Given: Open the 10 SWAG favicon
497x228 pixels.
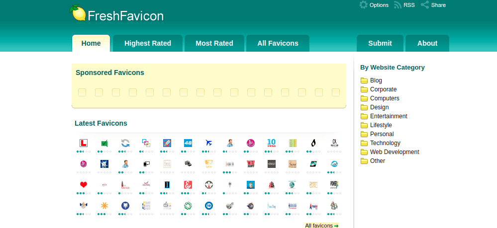Looking at the screenshot, I should click(272, 143).
